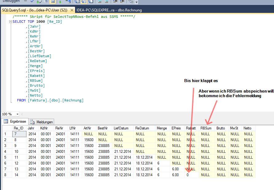Click the Parse query checkmark icon

(32, 1)
